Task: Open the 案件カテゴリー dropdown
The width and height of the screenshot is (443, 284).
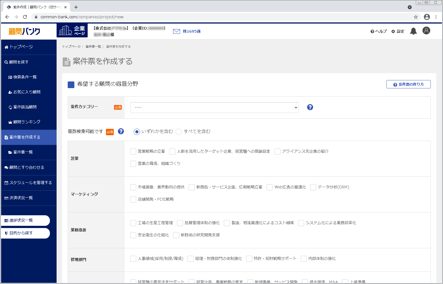Action: pyautogui.click(x=214, y=108)
